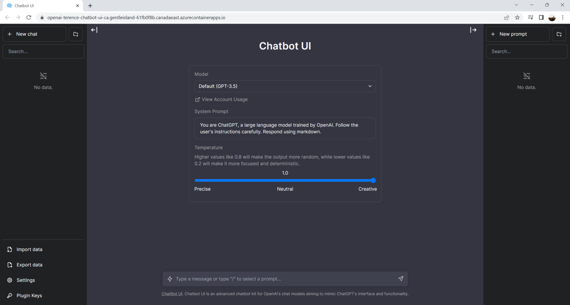This screenshot has width=570, height=305.
Task: Click the plugin lightning bolt icon
Action: [x=170, y=279]
